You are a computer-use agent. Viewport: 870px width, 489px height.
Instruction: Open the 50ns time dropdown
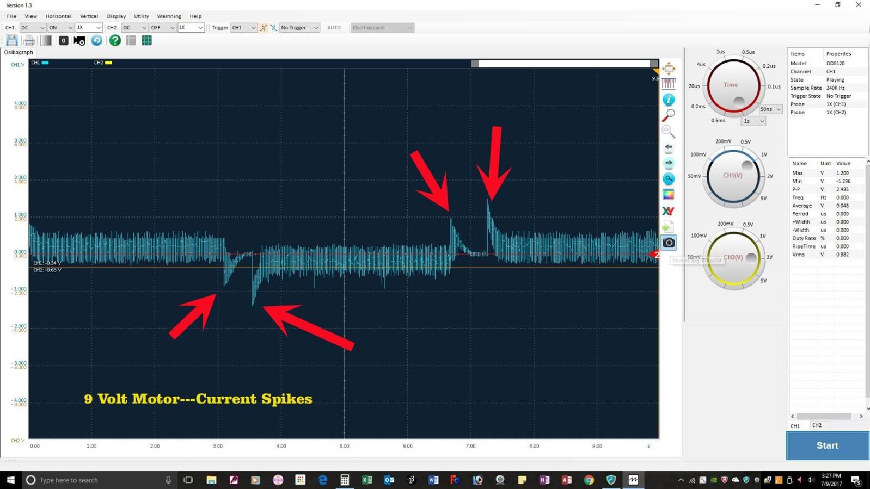click(771, 109)
